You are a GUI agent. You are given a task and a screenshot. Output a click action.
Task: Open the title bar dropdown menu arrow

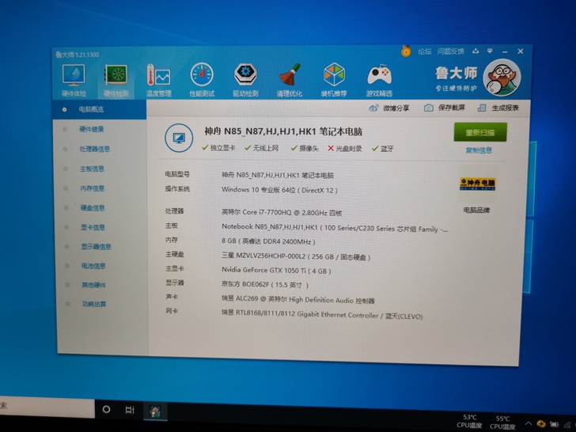tap(490, 51)
